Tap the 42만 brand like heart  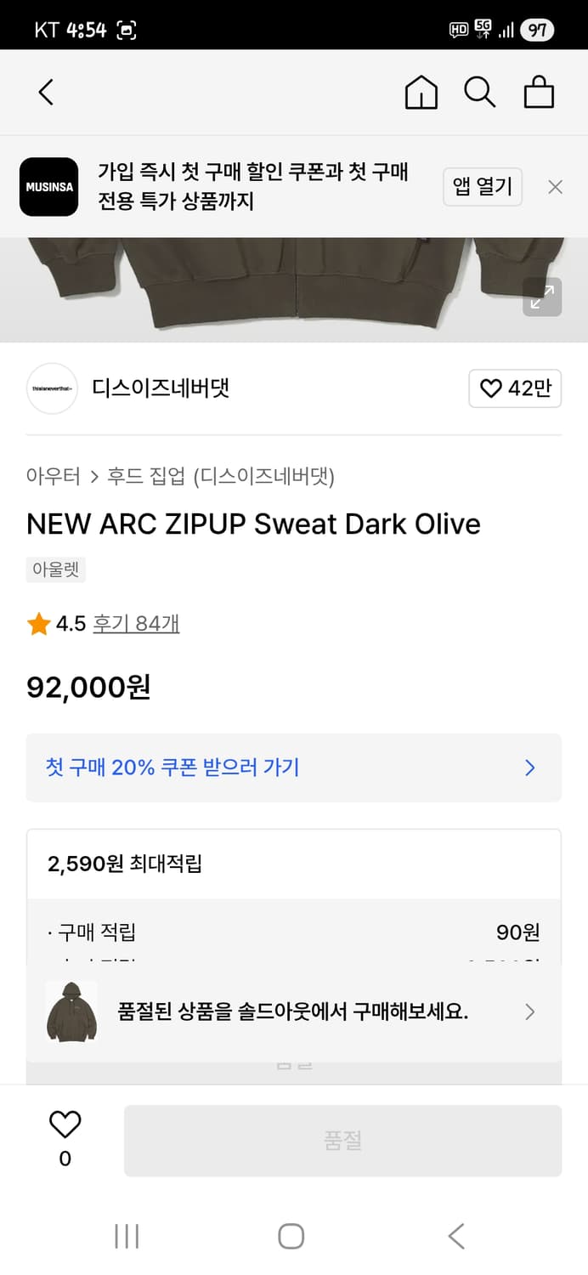point(515,388)
